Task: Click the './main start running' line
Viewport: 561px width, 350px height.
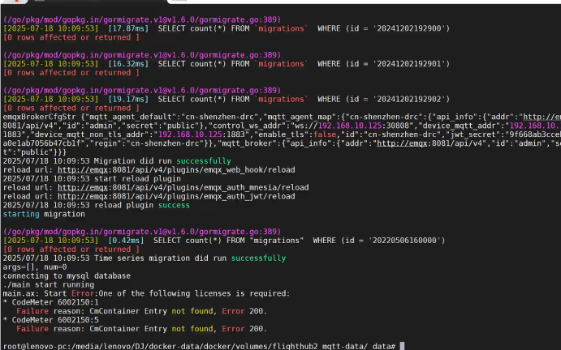Action: coord(49,284)
